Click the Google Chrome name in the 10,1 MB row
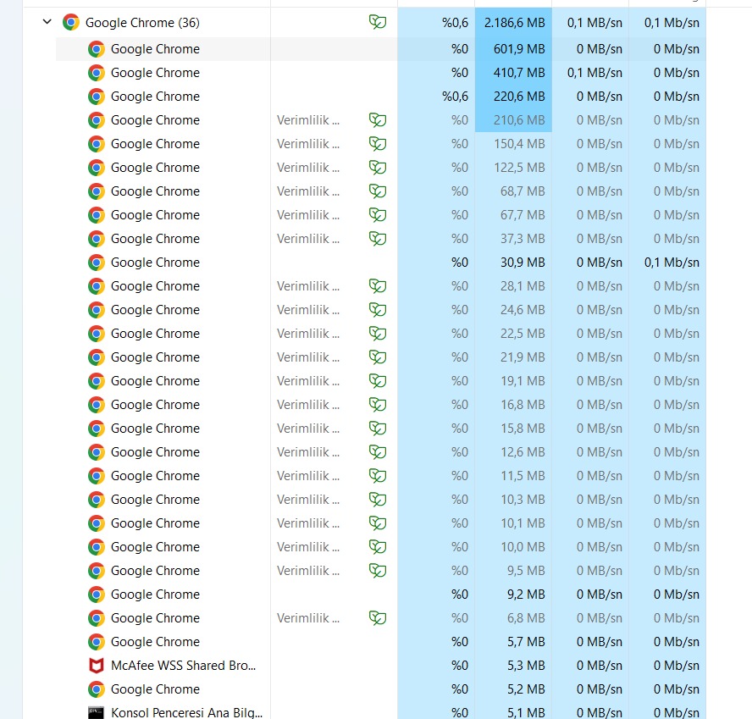Screen dimensions: 752x719 [155, 523]
